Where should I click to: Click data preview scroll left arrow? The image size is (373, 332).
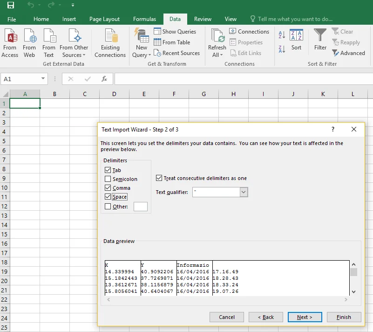point(109,300)
